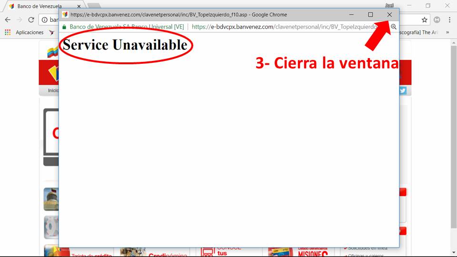
Task: Click the Joel profile button in main window
Action: click(x=389, y=6)
